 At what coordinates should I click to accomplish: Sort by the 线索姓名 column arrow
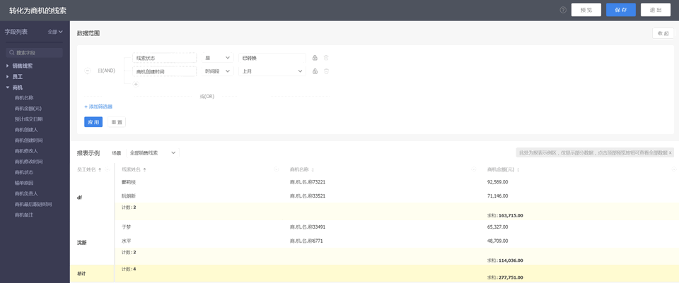[x=144, y=170]
